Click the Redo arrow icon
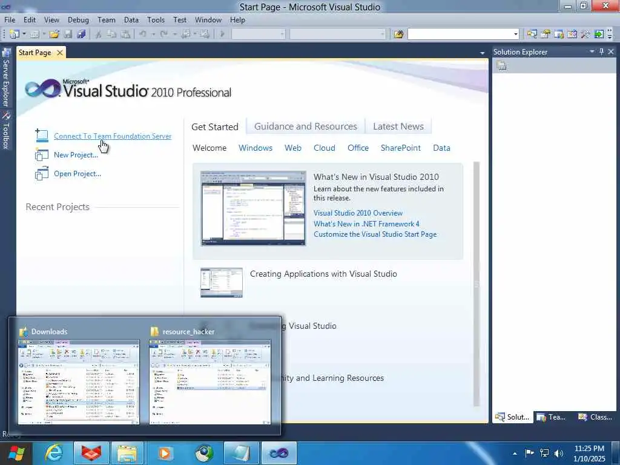Viewport: 620px width, 465px height. click(164, 35)
